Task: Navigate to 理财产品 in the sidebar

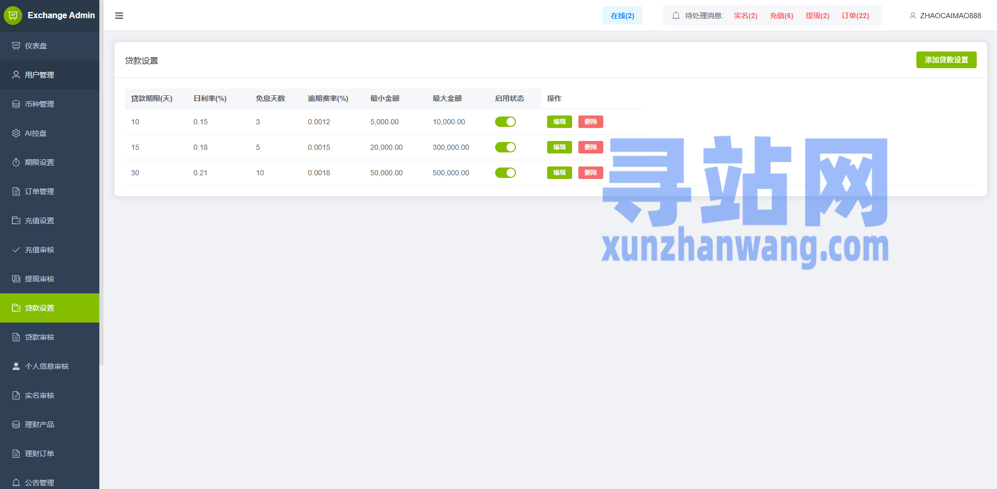Action: [x=49, y=424]
